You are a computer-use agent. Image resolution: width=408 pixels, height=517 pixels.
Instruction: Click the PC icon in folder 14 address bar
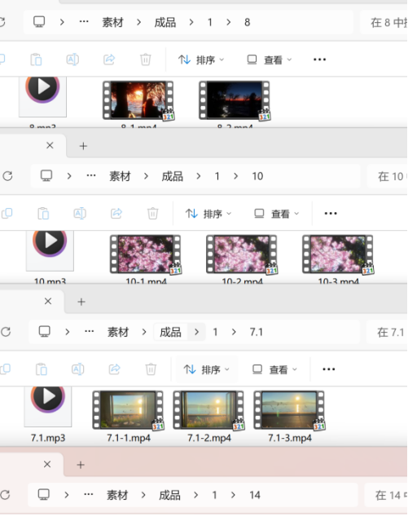(x=44, y=495)
